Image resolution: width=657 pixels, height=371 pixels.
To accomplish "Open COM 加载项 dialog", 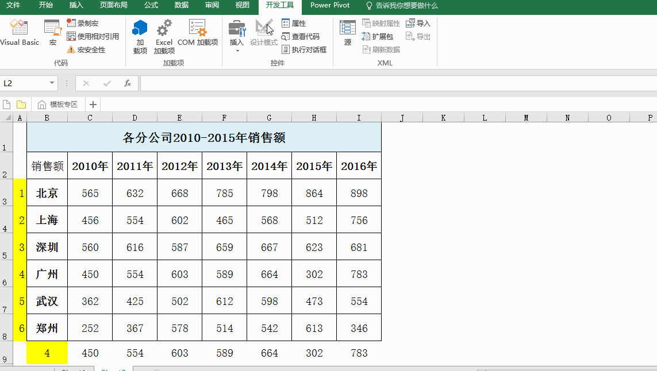I will coord(197,32).
